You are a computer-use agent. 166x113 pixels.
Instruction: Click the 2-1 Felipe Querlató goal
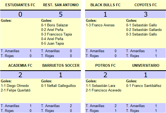pos(16,90)
